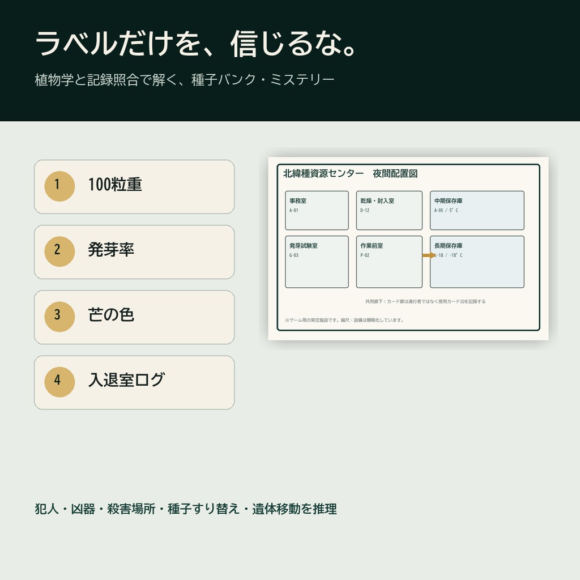Viewport: 580px width, 580px height.
Task: Click the room code A-01
Action: point(294,211)
